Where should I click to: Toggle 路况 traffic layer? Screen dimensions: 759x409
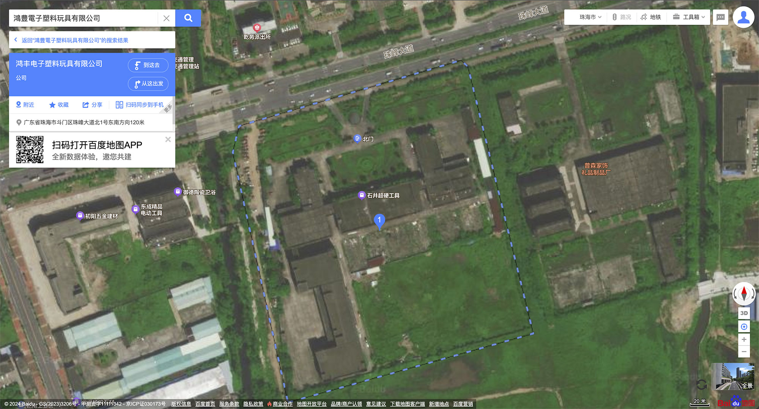point(622,17)
